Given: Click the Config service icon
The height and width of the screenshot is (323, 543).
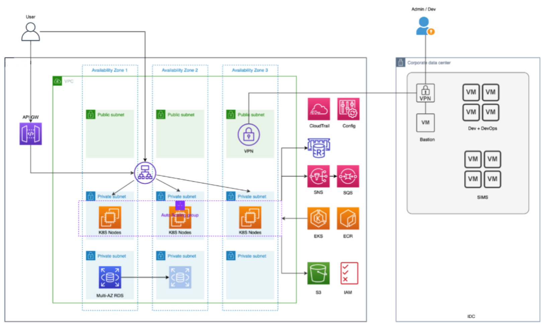Looking at the screenshot, I should pyautogui.click(x=348, y=109).
